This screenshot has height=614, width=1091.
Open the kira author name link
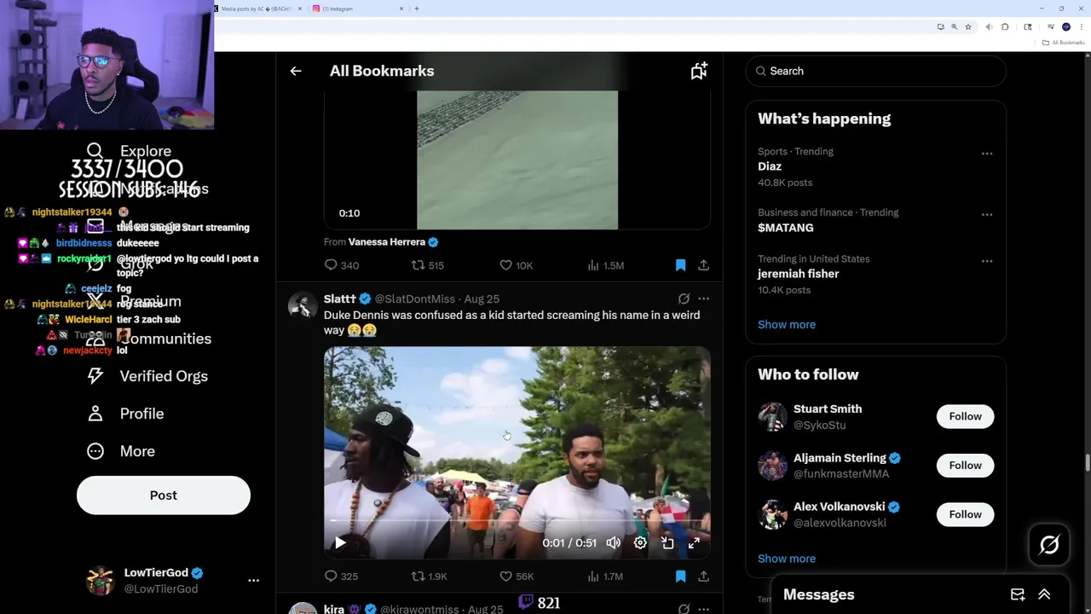(x=334, y=609)
